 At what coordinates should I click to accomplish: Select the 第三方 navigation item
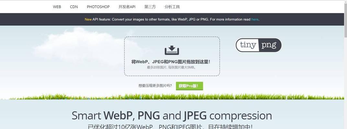pyautogui.click(x=150, y=7)
